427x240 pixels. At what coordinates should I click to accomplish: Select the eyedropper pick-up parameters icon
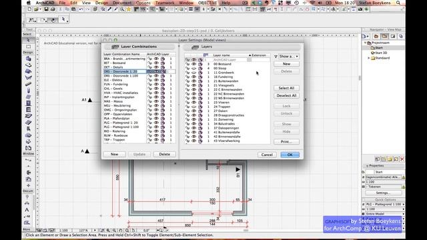[109, 9]
